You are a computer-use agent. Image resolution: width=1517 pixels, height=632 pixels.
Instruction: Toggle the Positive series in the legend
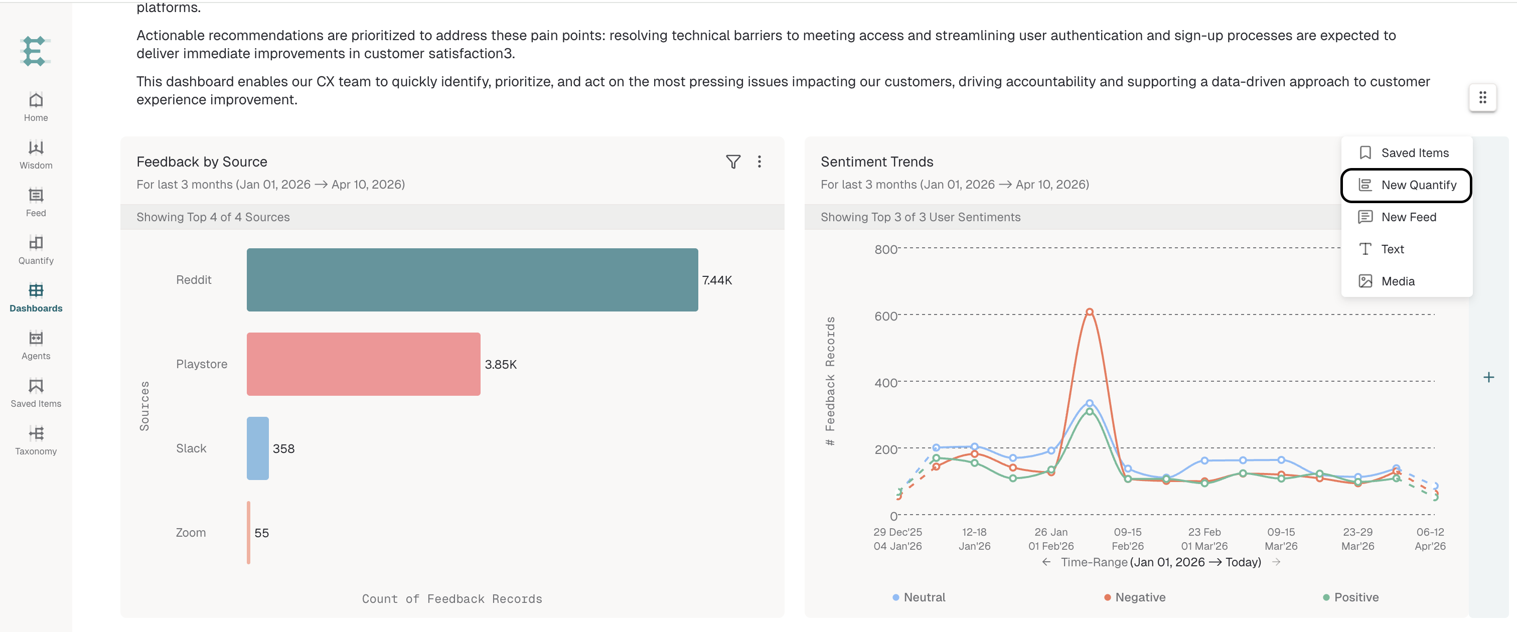1350,597
